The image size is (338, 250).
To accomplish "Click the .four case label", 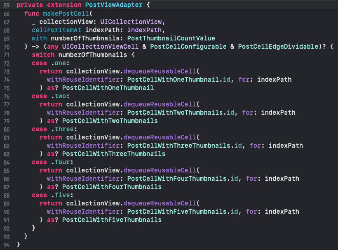I will (61, 162).
